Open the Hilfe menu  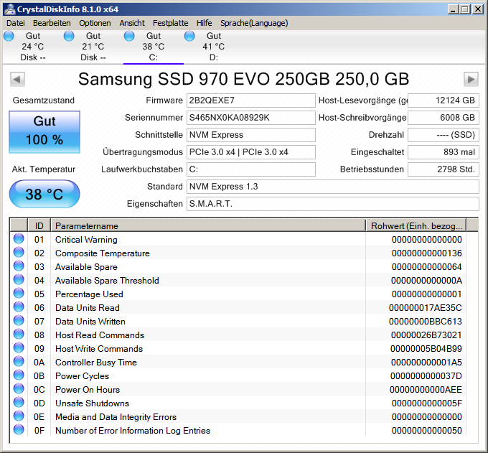pos(204,23)
